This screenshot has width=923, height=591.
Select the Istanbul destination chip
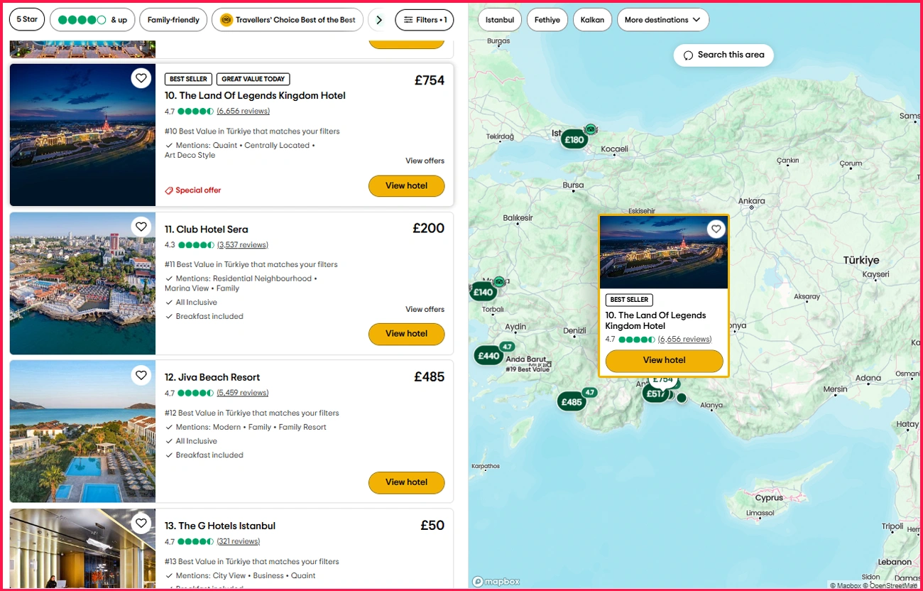[500, 20]
